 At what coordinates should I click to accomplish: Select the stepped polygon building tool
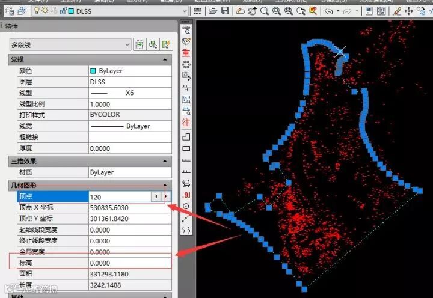coord(186,137)
